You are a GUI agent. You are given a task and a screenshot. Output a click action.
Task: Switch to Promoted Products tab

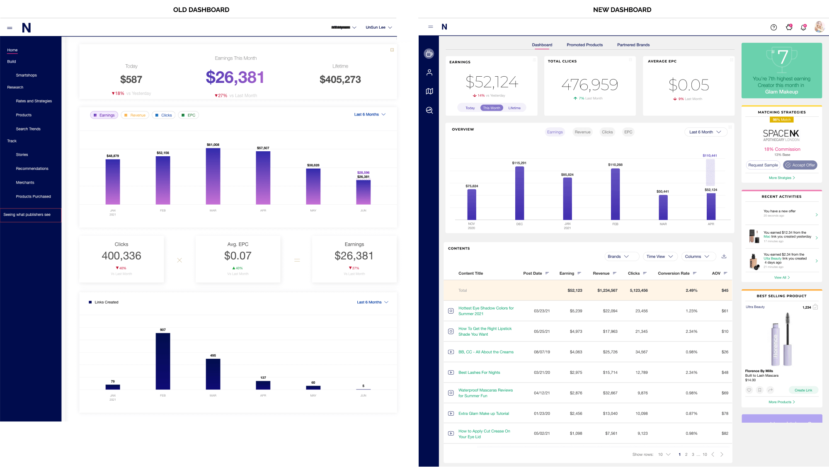584,45
